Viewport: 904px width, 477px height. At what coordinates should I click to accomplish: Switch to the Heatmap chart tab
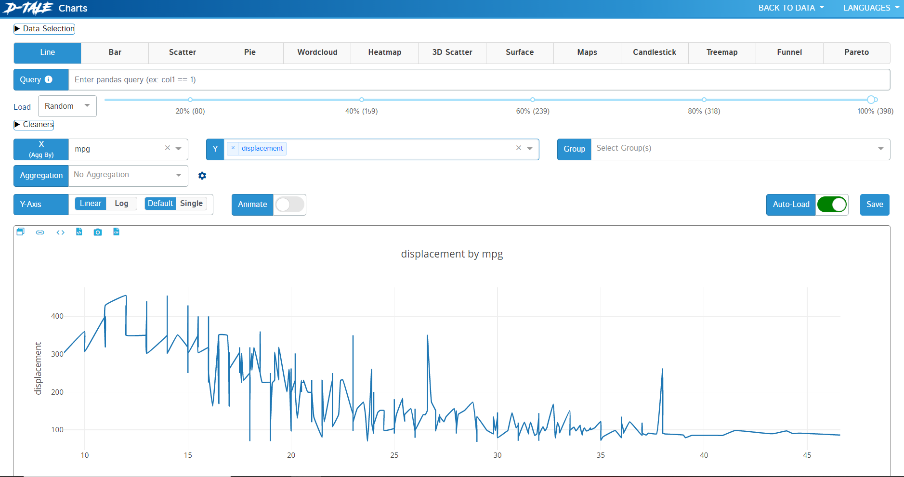tap(384, 52)
